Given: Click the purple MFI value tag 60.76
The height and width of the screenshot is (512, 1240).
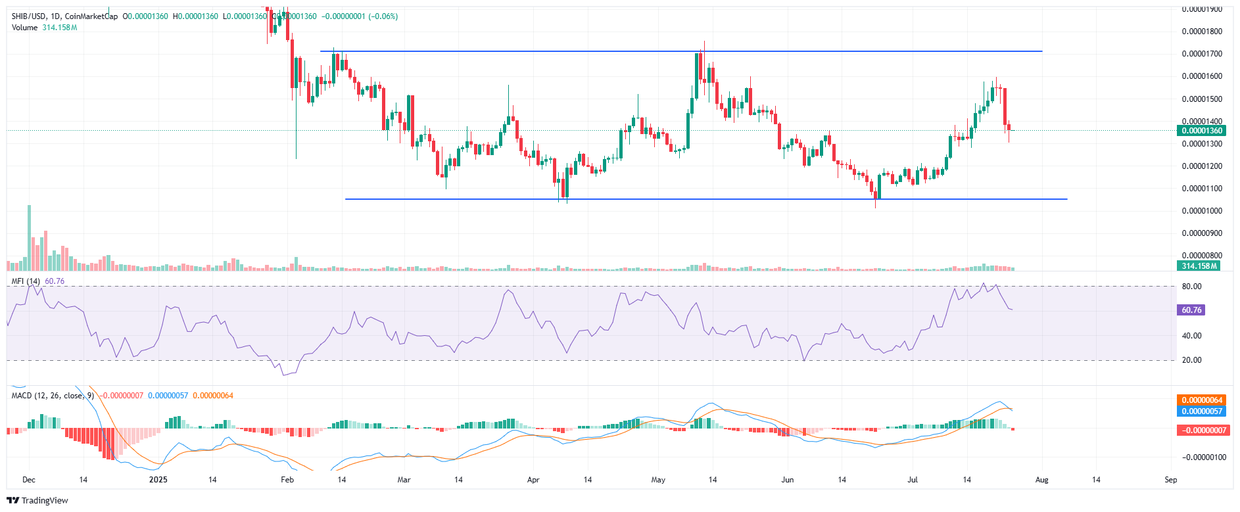Looking at the screenshot, I should 1191,310.
